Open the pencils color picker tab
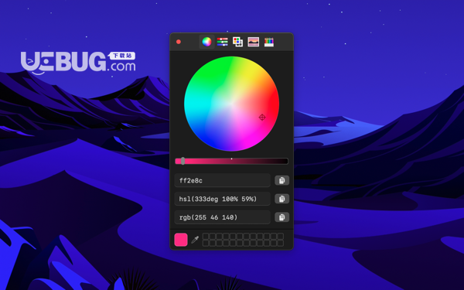Screen dimensions: 464x290 [268, 42]
